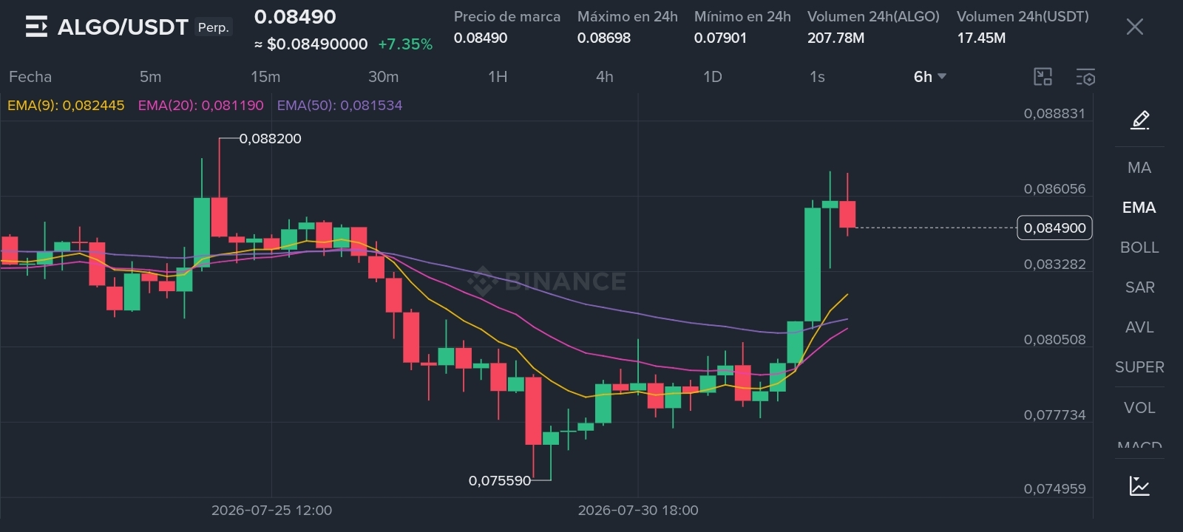Click the 0,074959 price axis label
The image size is (1183, 532).
[x=1054, y=489]
